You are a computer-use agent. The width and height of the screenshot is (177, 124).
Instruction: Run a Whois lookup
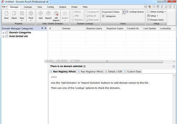76,12
